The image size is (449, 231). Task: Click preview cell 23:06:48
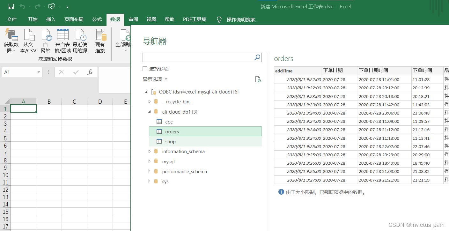tap(427, 113)
